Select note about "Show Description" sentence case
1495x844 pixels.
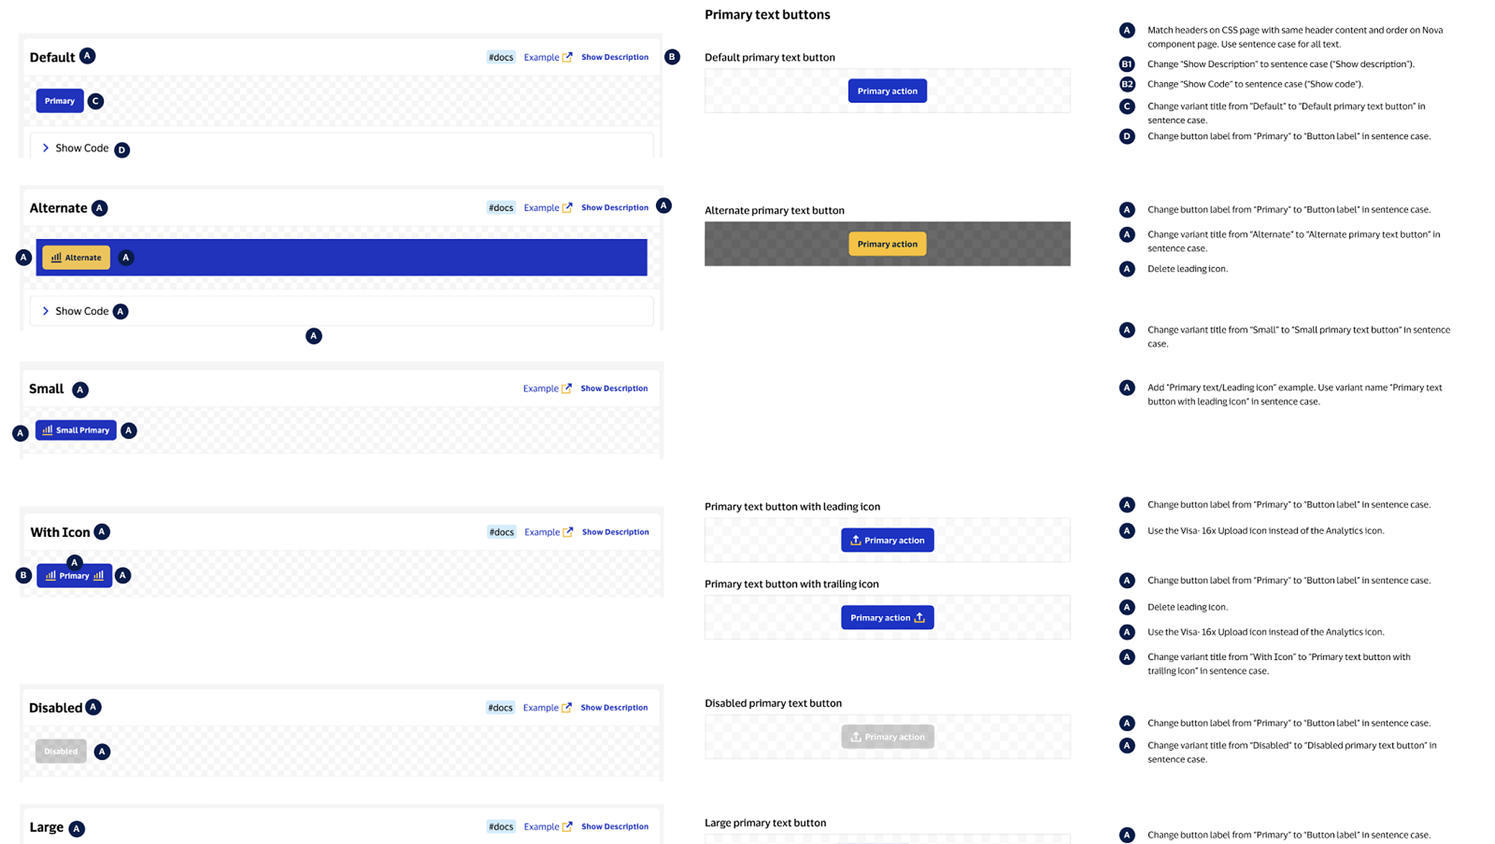click(x=1281, y=64)
